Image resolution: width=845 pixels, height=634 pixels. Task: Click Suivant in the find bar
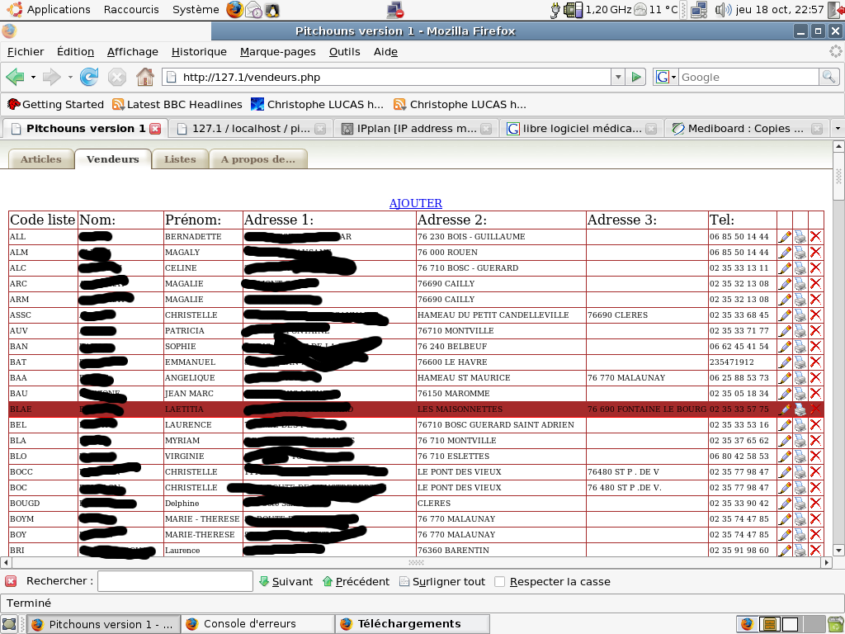point(286,581)
